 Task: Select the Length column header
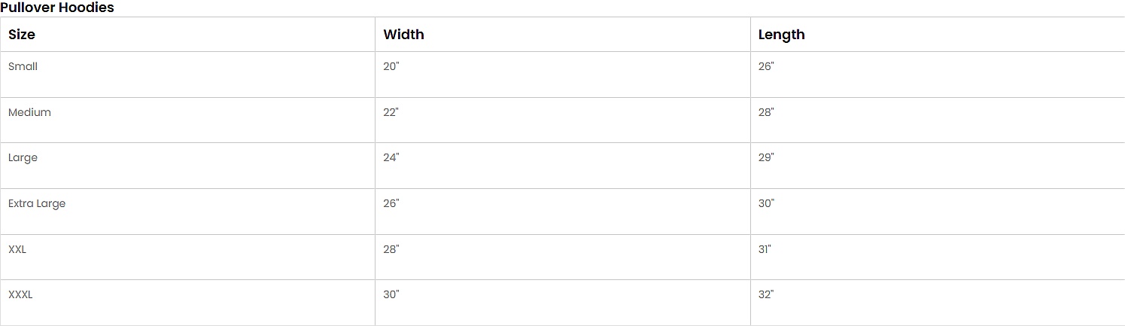[781, 35]
